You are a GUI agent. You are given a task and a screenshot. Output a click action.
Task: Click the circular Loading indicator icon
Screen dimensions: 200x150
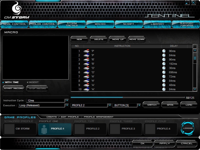[x=188, y=128]
